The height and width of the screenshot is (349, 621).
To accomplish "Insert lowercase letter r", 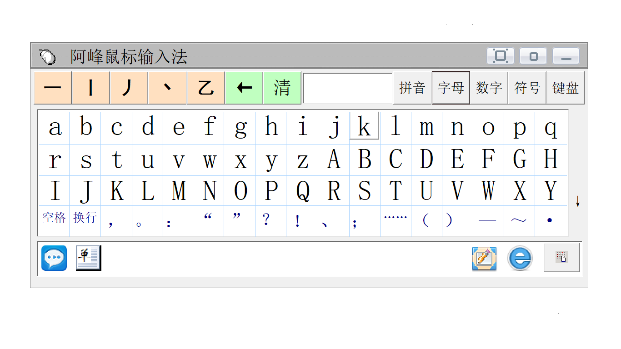I will (55, 160).
